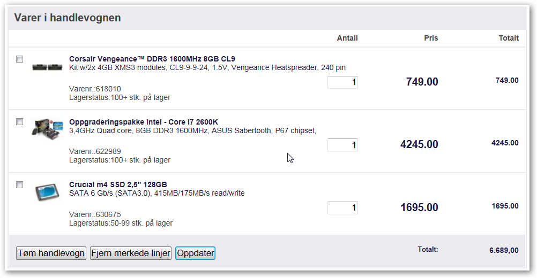Mark the Crucial m4 SSD checkbox
This screenshot has height=278, width=537.
pyautogui.click(x=19, y=185)
